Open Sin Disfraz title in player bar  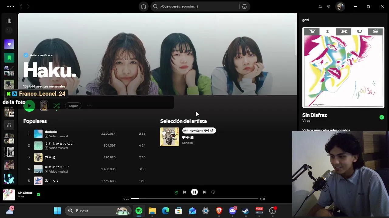coord(25,193)
